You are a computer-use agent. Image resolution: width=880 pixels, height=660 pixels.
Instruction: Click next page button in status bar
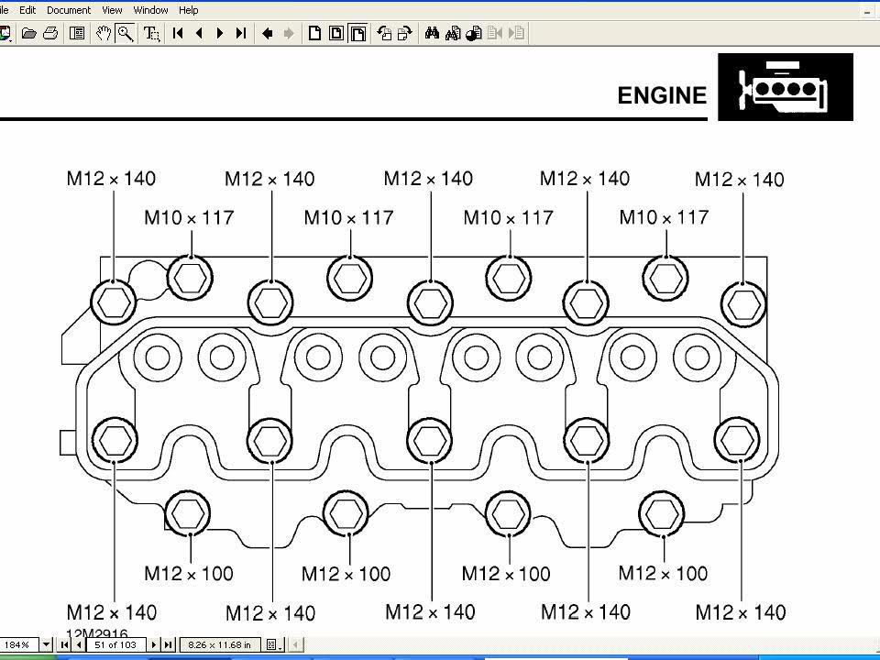pyautogui.click(x=154, y=645)
